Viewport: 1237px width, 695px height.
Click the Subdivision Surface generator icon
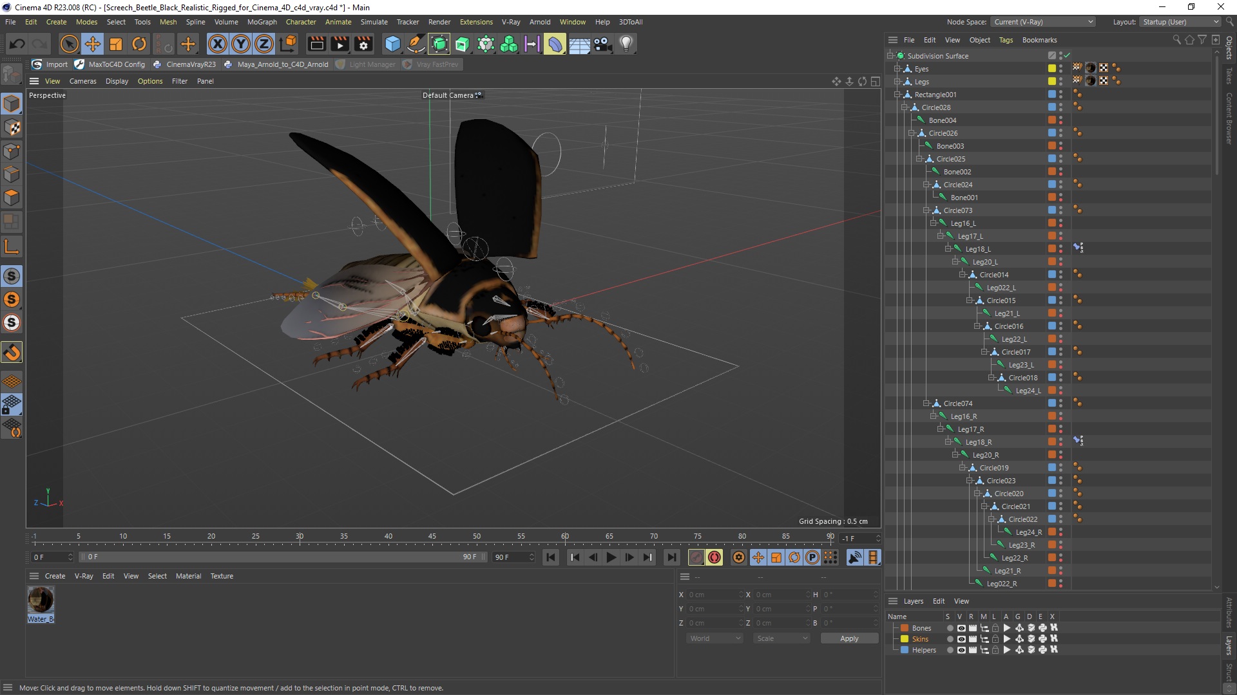pos(439,44)
